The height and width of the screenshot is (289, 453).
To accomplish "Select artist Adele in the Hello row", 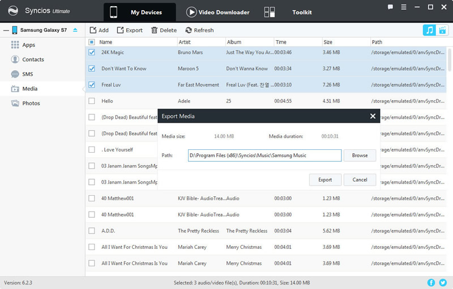I will 184,101.
